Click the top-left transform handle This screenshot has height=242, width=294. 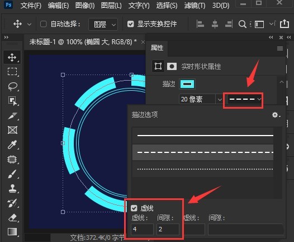(x=63, y=75)
